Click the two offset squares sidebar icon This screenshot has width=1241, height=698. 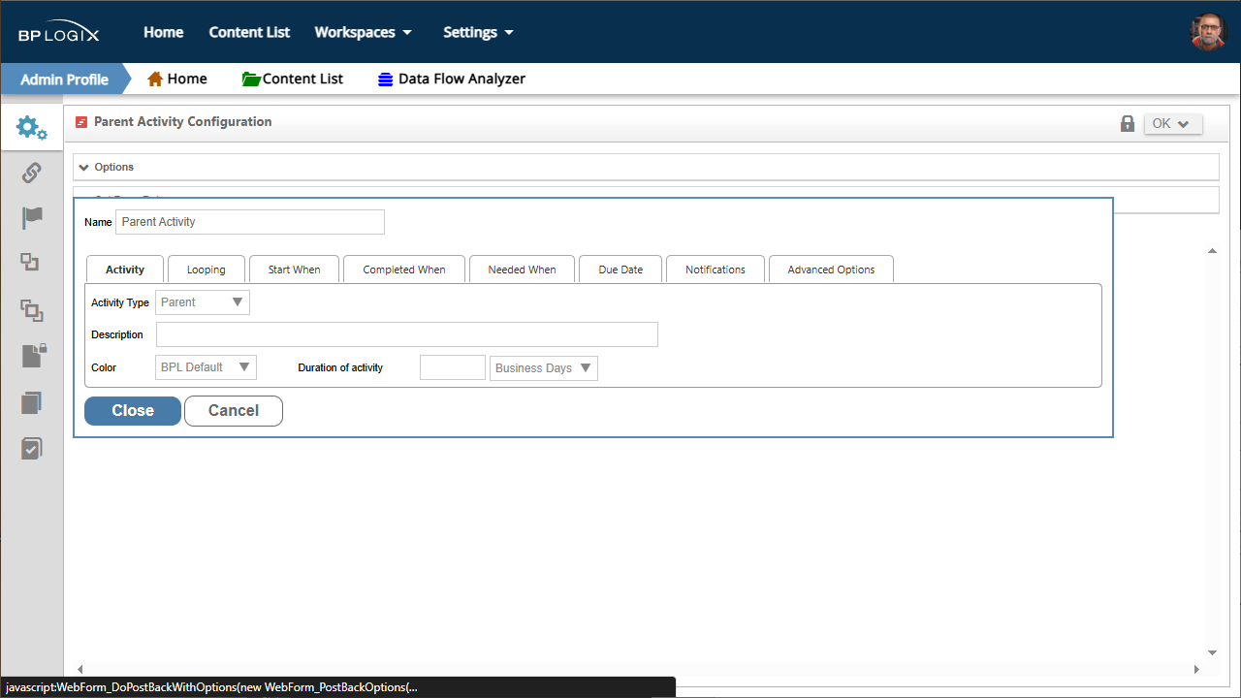[31, 262]
